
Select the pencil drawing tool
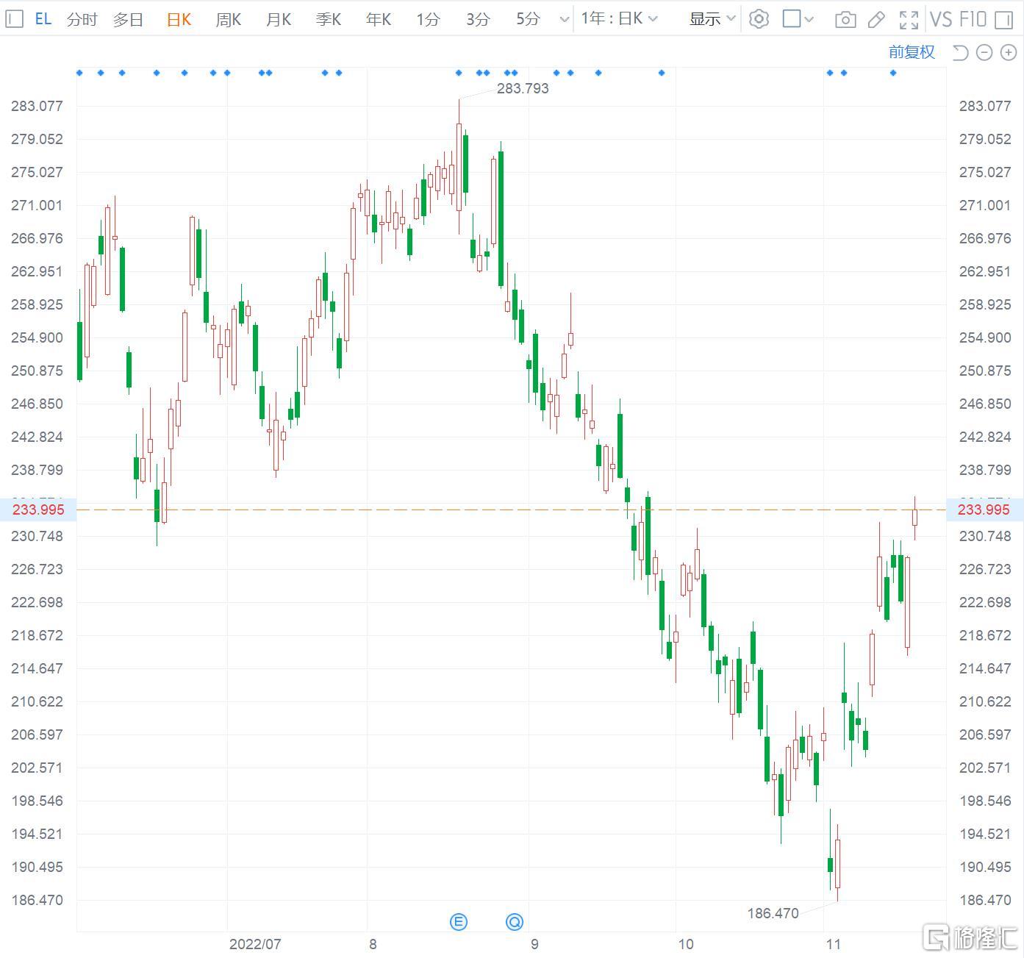pos(876,20)
